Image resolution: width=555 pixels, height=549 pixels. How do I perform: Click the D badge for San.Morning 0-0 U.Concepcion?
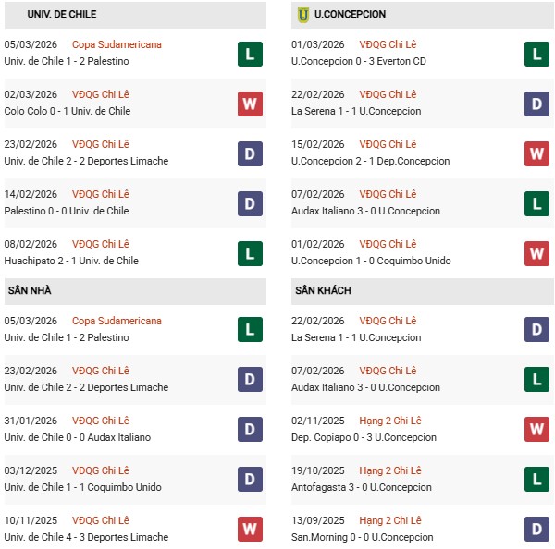click(x=536, y=530)
